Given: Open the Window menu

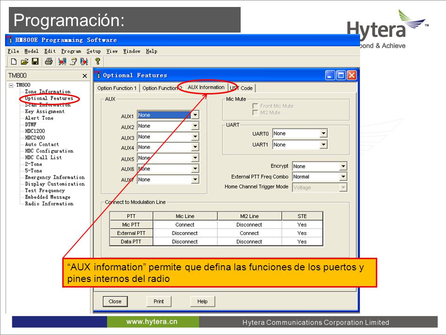Looking at the screenshot, I should 131,51.
